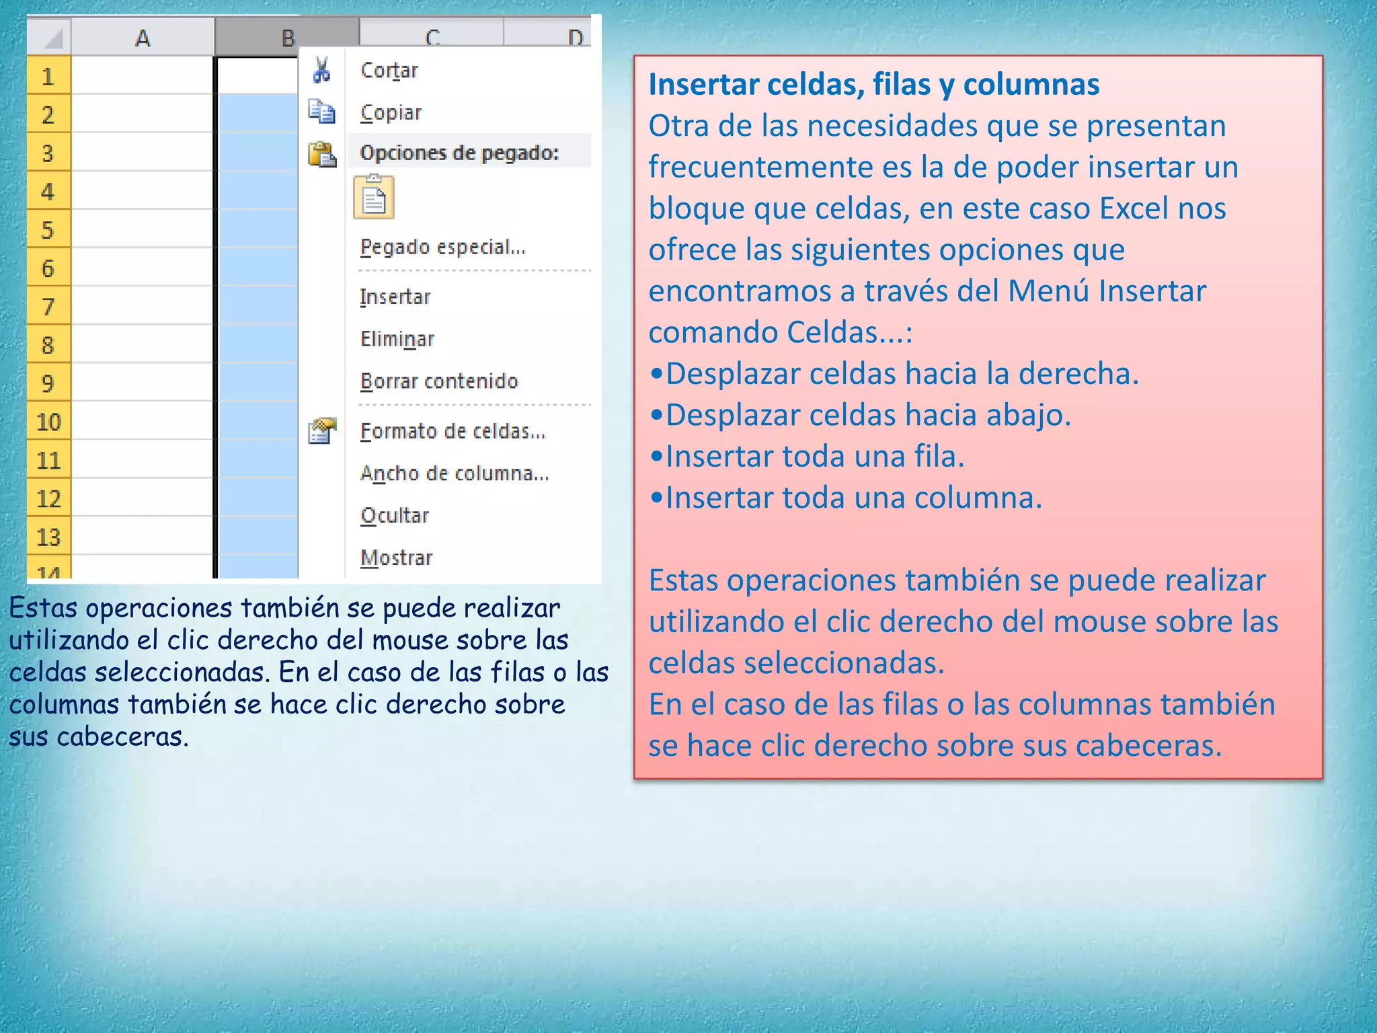Click bullet 'Insertar toda una fila.'
This screenshot has height=1033, width=1377.
[807, 456]
